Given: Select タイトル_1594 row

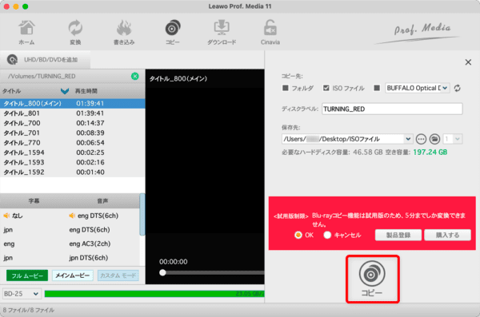Looking at the screenshot, I should click(73, 153).
